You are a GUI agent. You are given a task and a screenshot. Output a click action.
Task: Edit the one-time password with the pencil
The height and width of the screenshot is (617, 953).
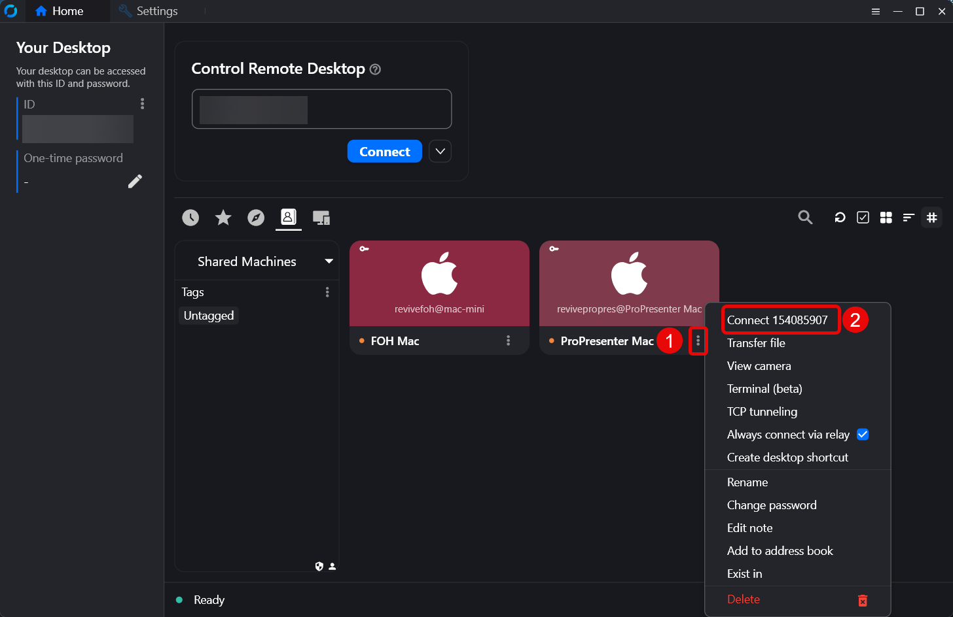135,182
